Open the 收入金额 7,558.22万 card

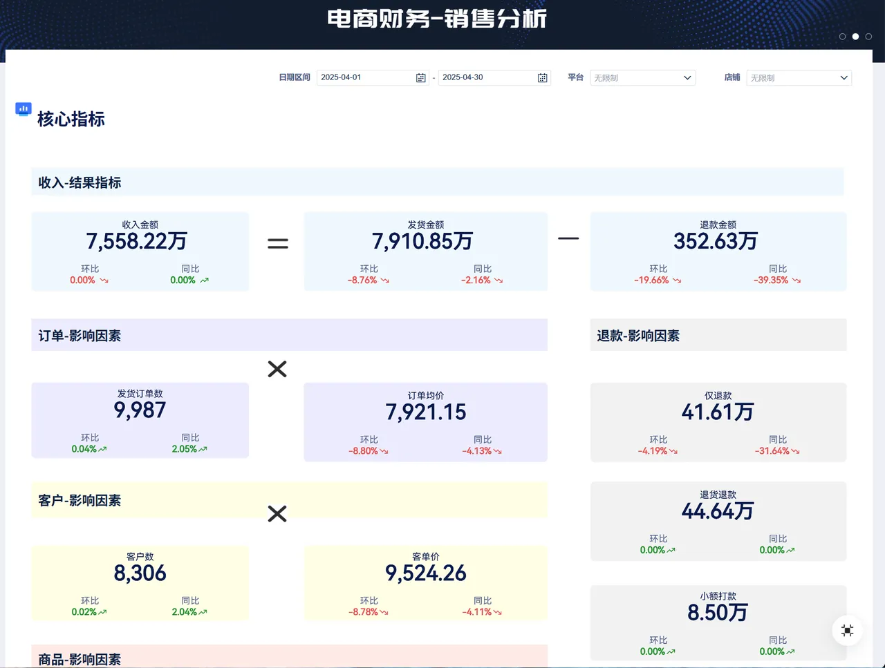pyautogui.click(x=140, y=251)
